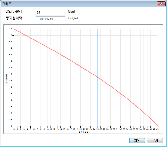Viewport: 167px width, 147px height.
Task: Click the blue crosshair intersection on graph
Action: point(97,77)
